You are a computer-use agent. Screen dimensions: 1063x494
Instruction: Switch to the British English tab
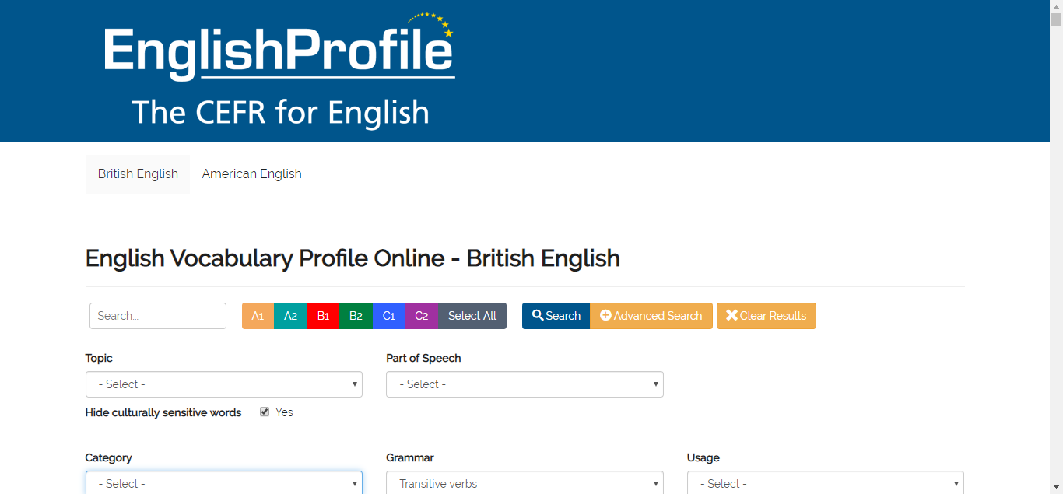138,173
